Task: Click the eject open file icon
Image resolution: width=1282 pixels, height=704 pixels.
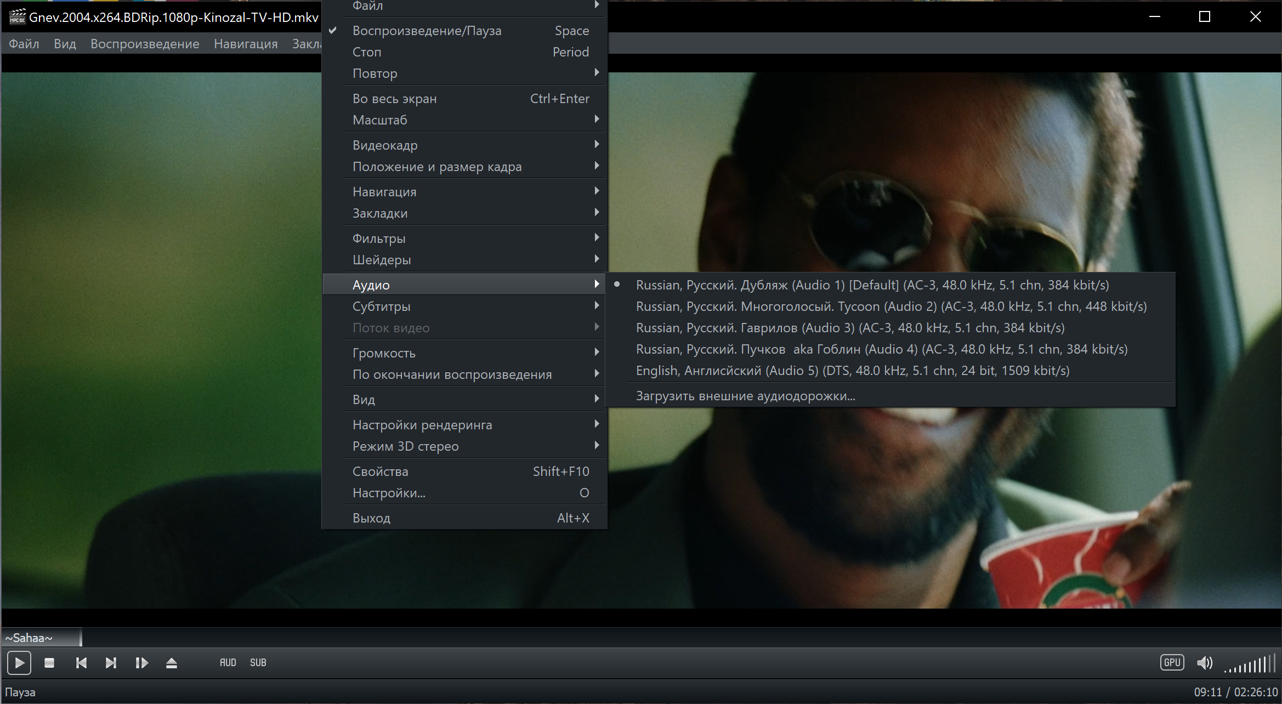Action: point(172,663)
